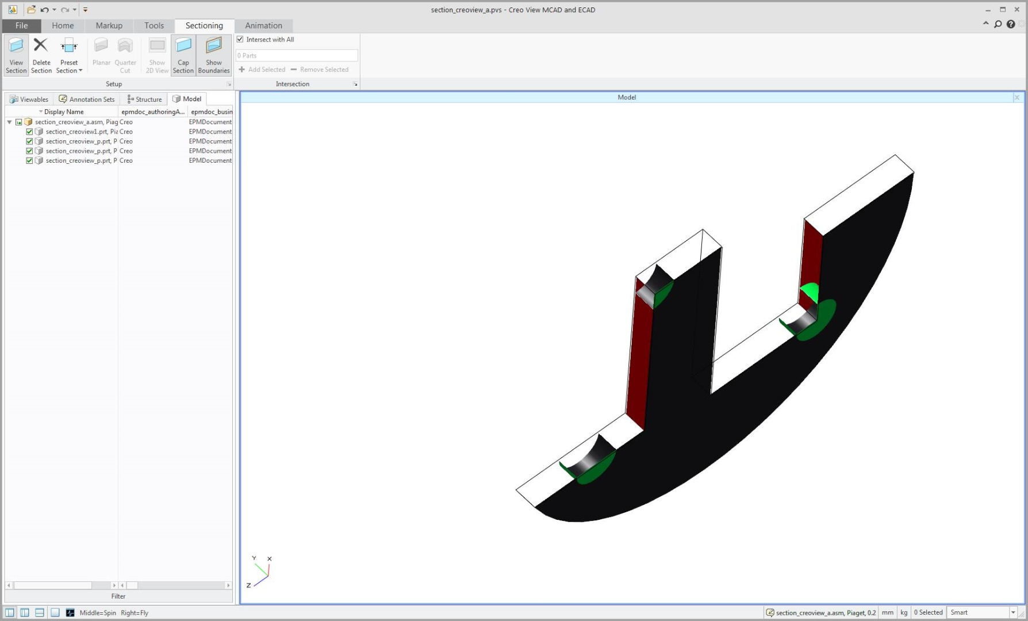Image resolution: width=1028 pixels, height=621 pixels.
Task: Click the tree panel horizontal scrollbar
Action: (x=53, y=585)
